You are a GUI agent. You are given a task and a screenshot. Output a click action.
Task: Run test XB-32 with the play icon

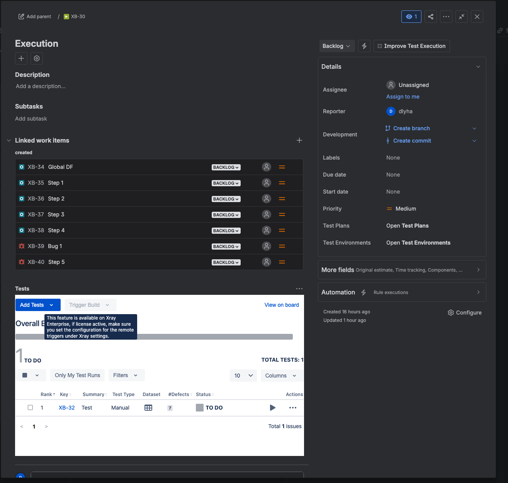pos(272,408)
